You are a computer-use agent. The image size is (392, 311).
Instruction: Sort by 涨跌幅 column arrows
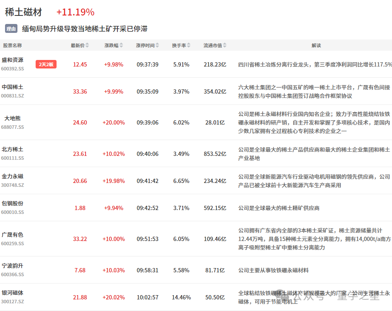point(121,45)
